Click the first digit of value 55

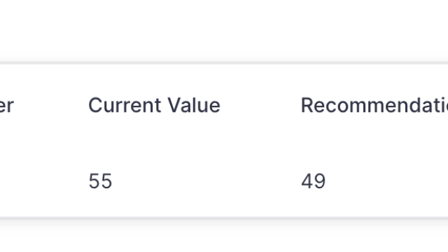pyautogui.click(x=94, y=181)
